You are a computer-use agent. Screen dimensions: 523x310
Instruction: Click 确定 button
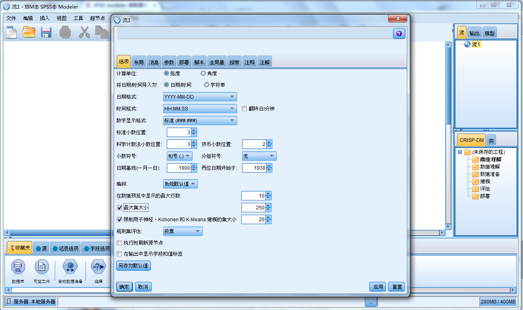point(124,287)
